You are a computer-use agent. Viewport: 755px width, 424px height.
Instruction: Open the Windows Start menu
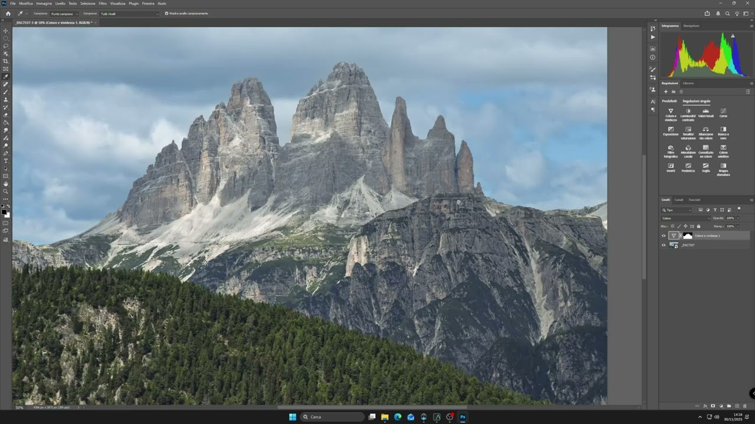pos(293,417)
